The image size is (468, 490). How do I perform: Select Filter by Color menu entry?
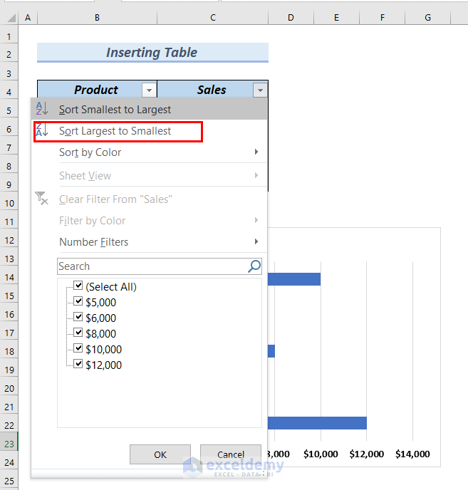coord(149,221)
